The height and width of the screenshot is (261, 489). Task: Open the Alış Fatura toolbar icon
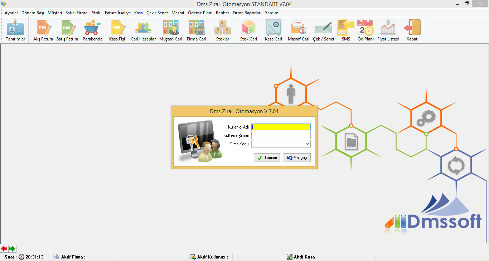[x=43, y=28]
